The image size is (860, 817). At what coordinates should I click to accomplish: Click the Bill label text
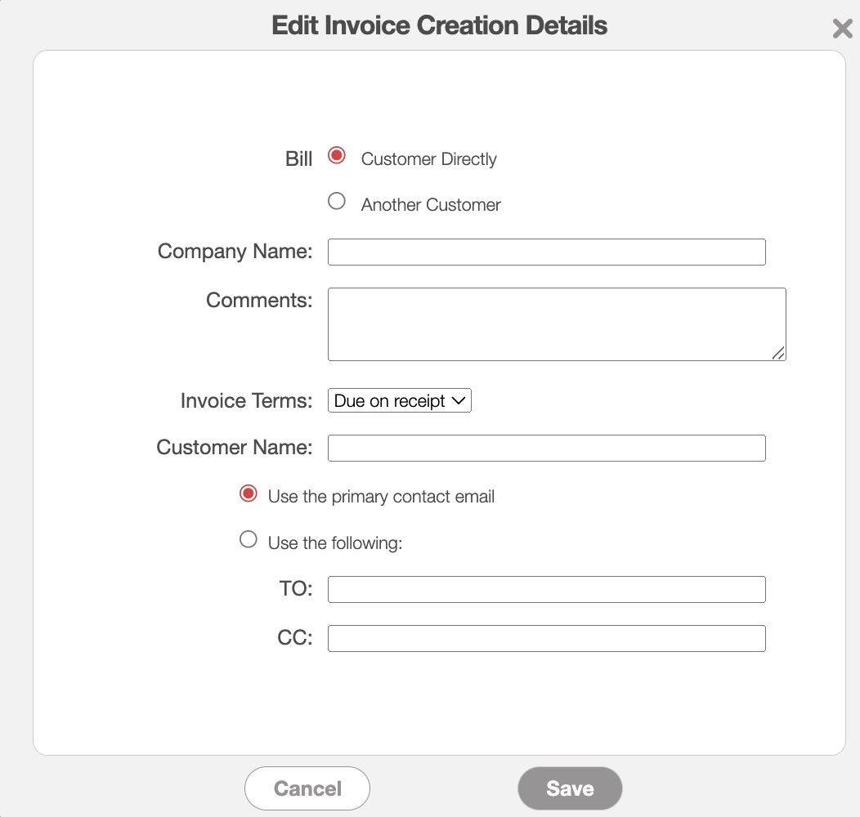(x=298, y=159)
